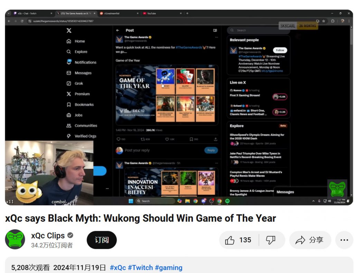Click the repost icon under the post
This screenshot has width=354, height=273.
click(x=143, y=139)
